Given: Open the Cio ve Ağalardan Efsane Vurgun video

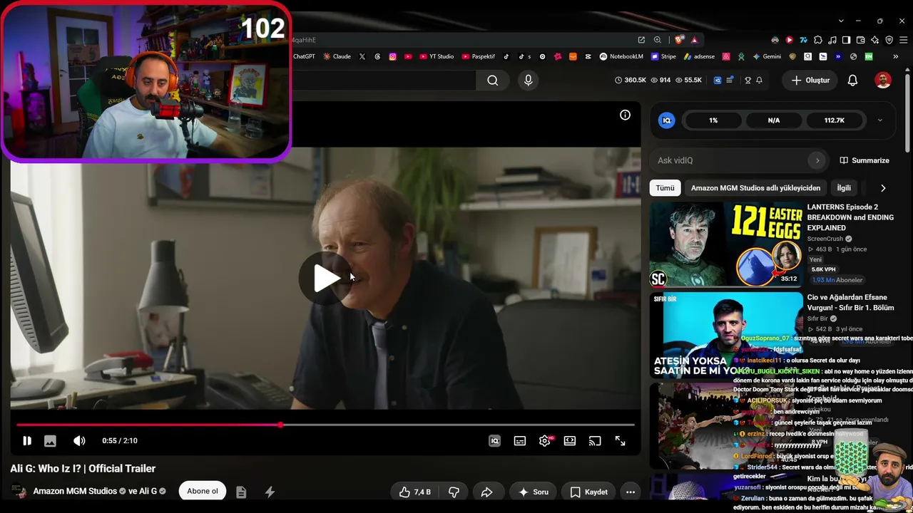Looking at the screenshot, I should (850, 303).
